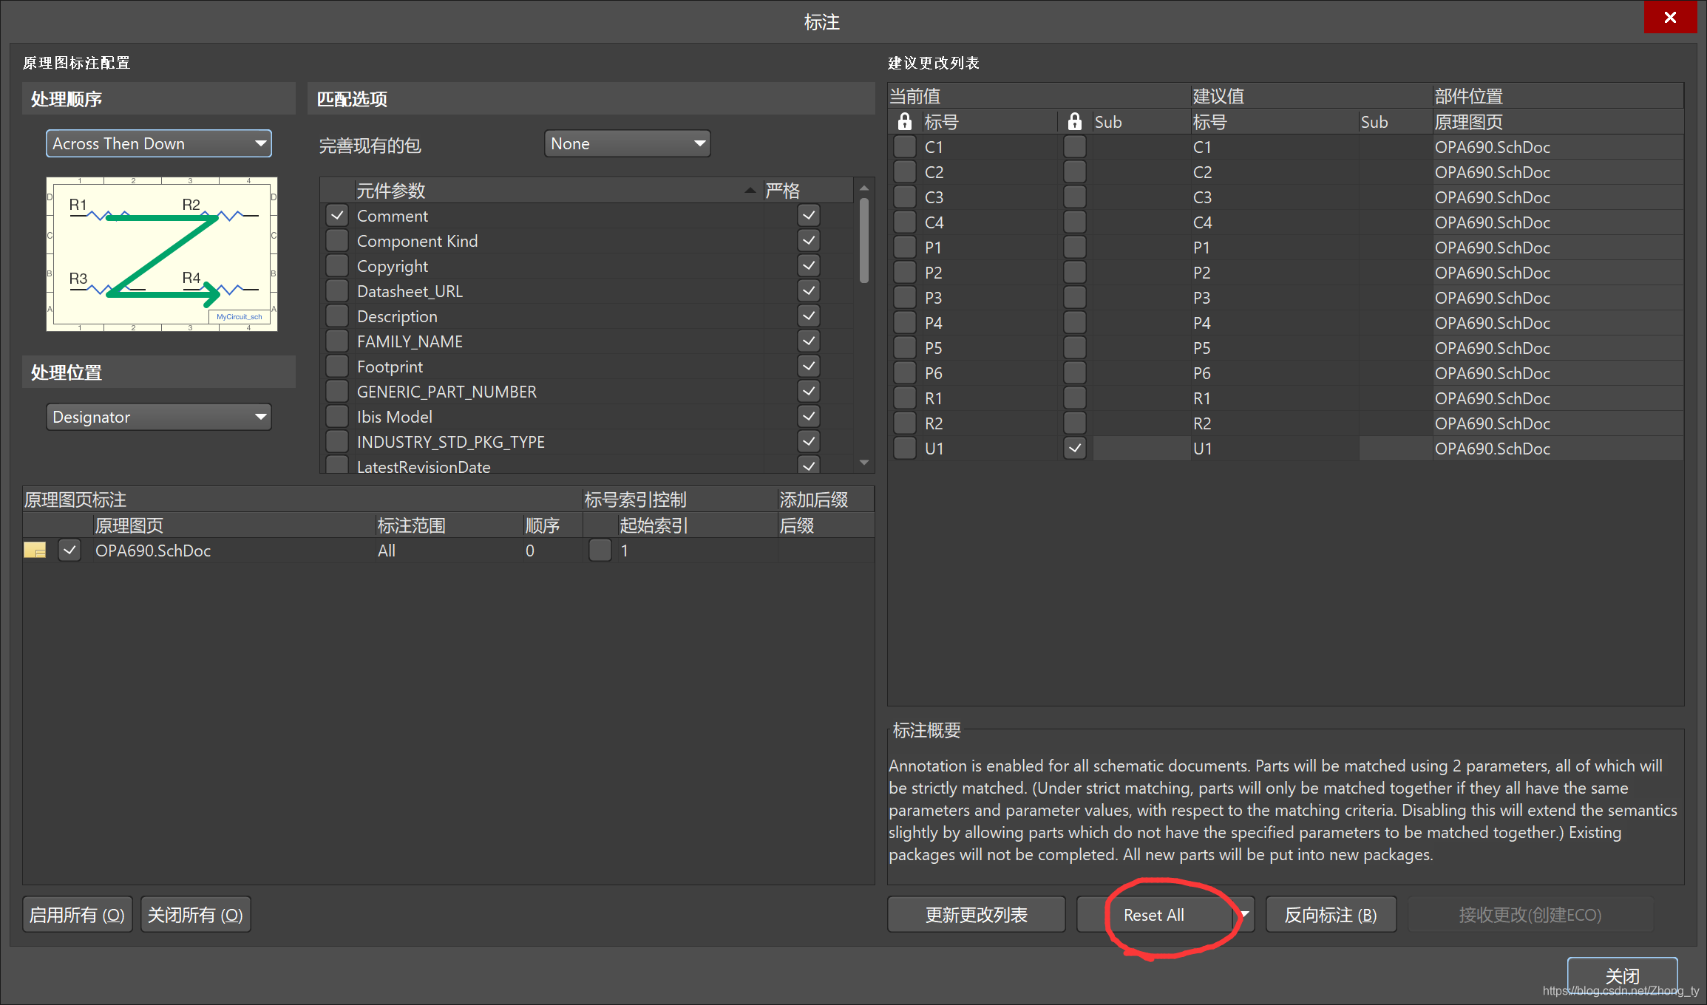Click the sort arrow in the component parameters column header

click(x=750, y=191)
